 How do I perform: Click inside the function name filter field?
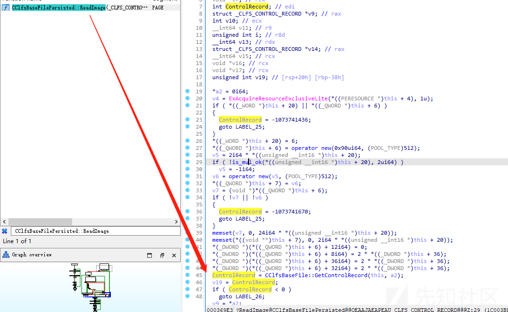coord(94,231)
